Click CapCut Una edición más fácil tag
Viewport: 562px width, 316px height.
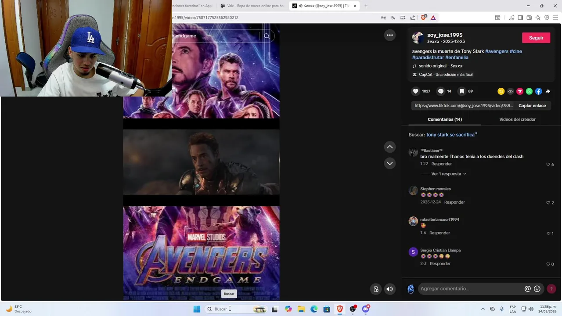pyautogui.click(x=446, y=75)
